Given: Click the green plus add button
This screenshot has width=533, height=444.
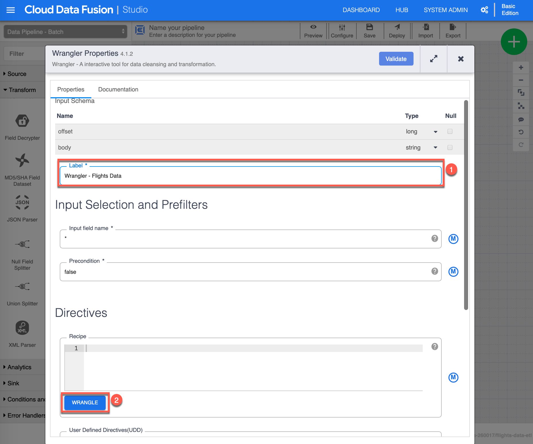Looking at the screenshot, I should tap(514, 42).
